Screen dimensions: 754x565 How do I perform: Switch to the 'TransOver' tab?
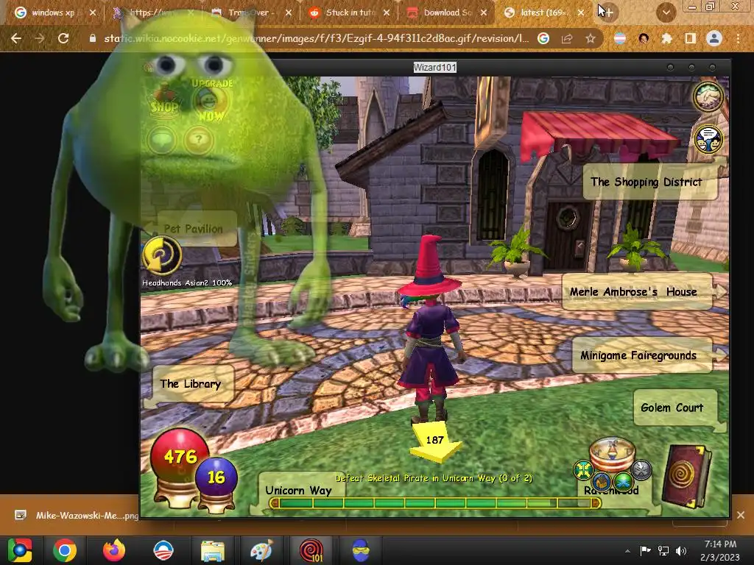250,13
